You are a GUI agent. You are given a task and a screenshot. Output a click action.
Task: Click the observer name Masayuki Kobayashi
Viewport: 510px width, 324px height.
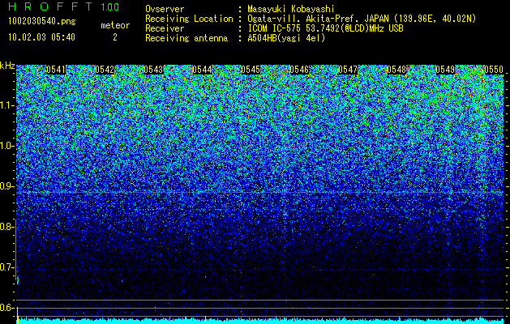(x=291, y=9)
